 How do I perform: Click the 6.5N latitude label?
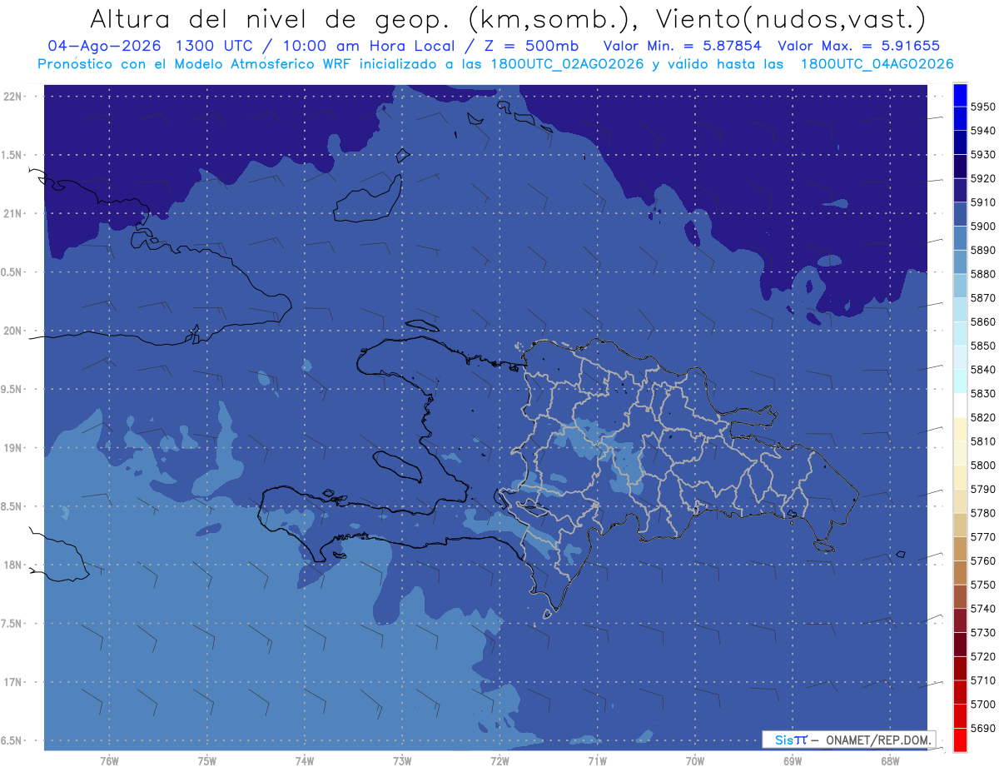coord(10,740)
